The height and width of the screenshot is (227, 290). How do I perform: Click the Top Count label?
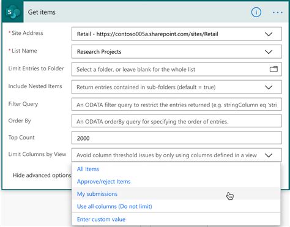tap(21, 138)
